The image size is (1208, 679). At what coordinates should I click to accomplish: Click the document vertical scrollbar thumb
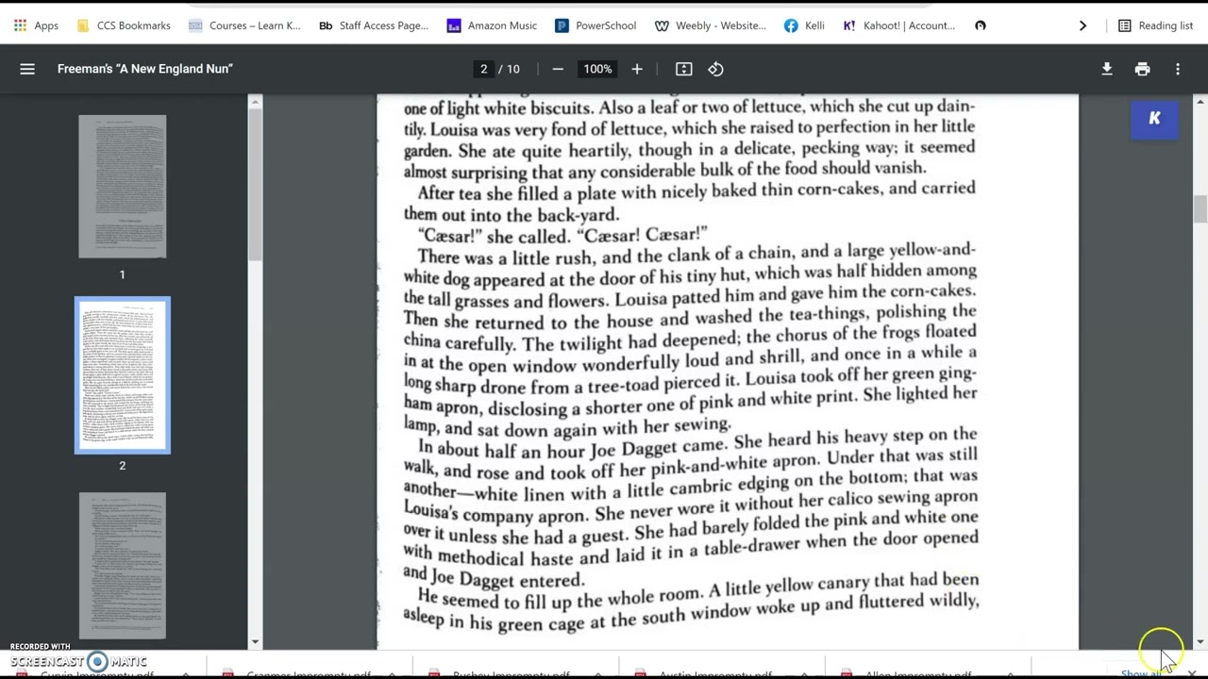coord(1200,208)
